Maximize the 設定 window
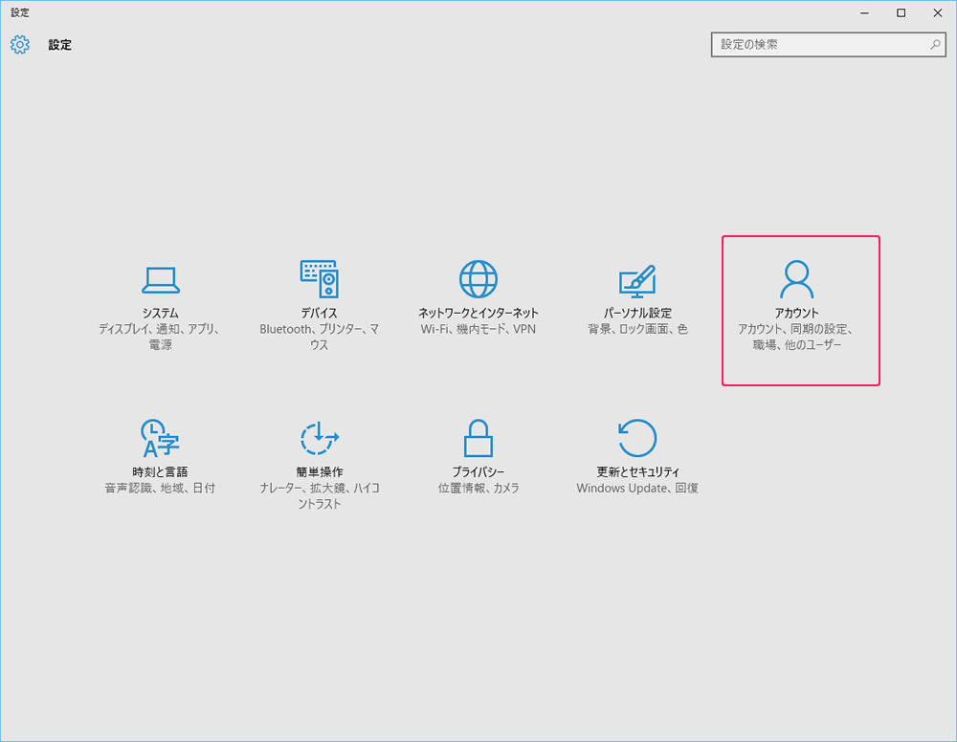 [901, 12]
